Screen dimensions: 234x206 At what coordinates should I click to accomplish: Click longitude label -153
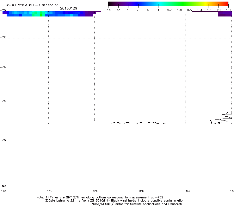[186, 191]
